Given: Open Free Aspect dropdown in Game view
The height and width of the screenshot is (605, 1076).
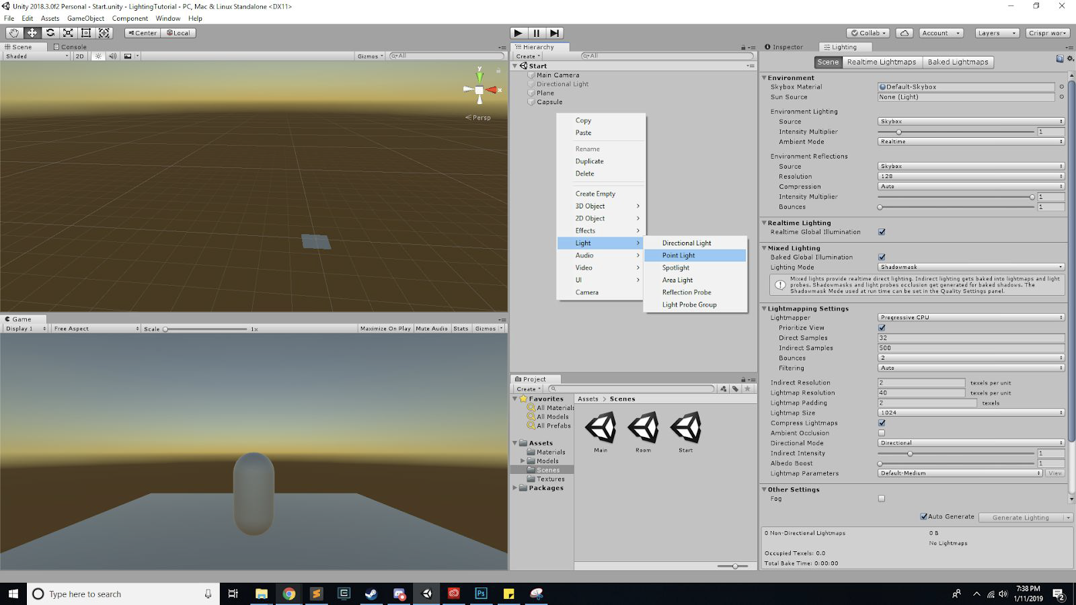Looking at the screenshot, I should click(x=95, y=329).
